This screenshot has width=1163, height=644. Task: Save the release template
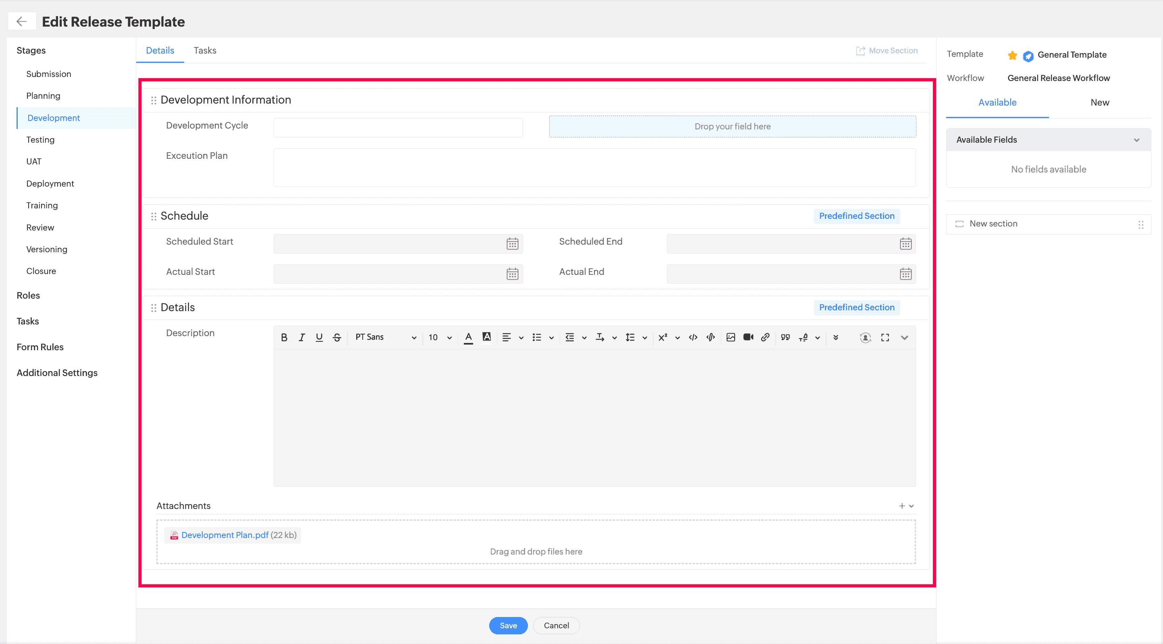point(508,625)
